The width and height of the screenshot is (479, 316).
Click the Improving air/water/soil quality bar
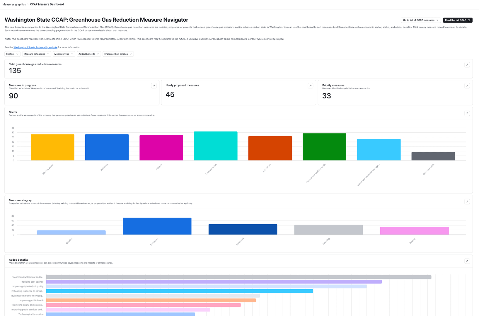click(206, 286)
